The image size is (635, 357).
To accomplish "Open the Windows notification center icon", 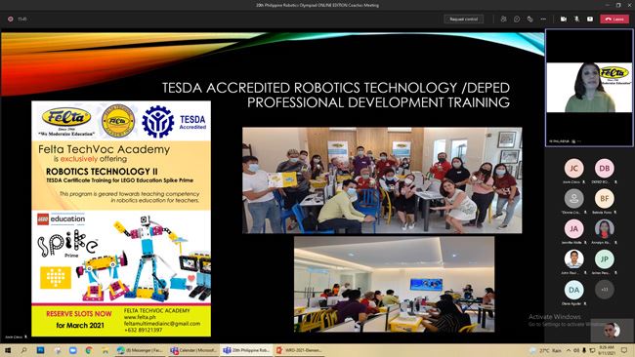I will coord(624,350).
